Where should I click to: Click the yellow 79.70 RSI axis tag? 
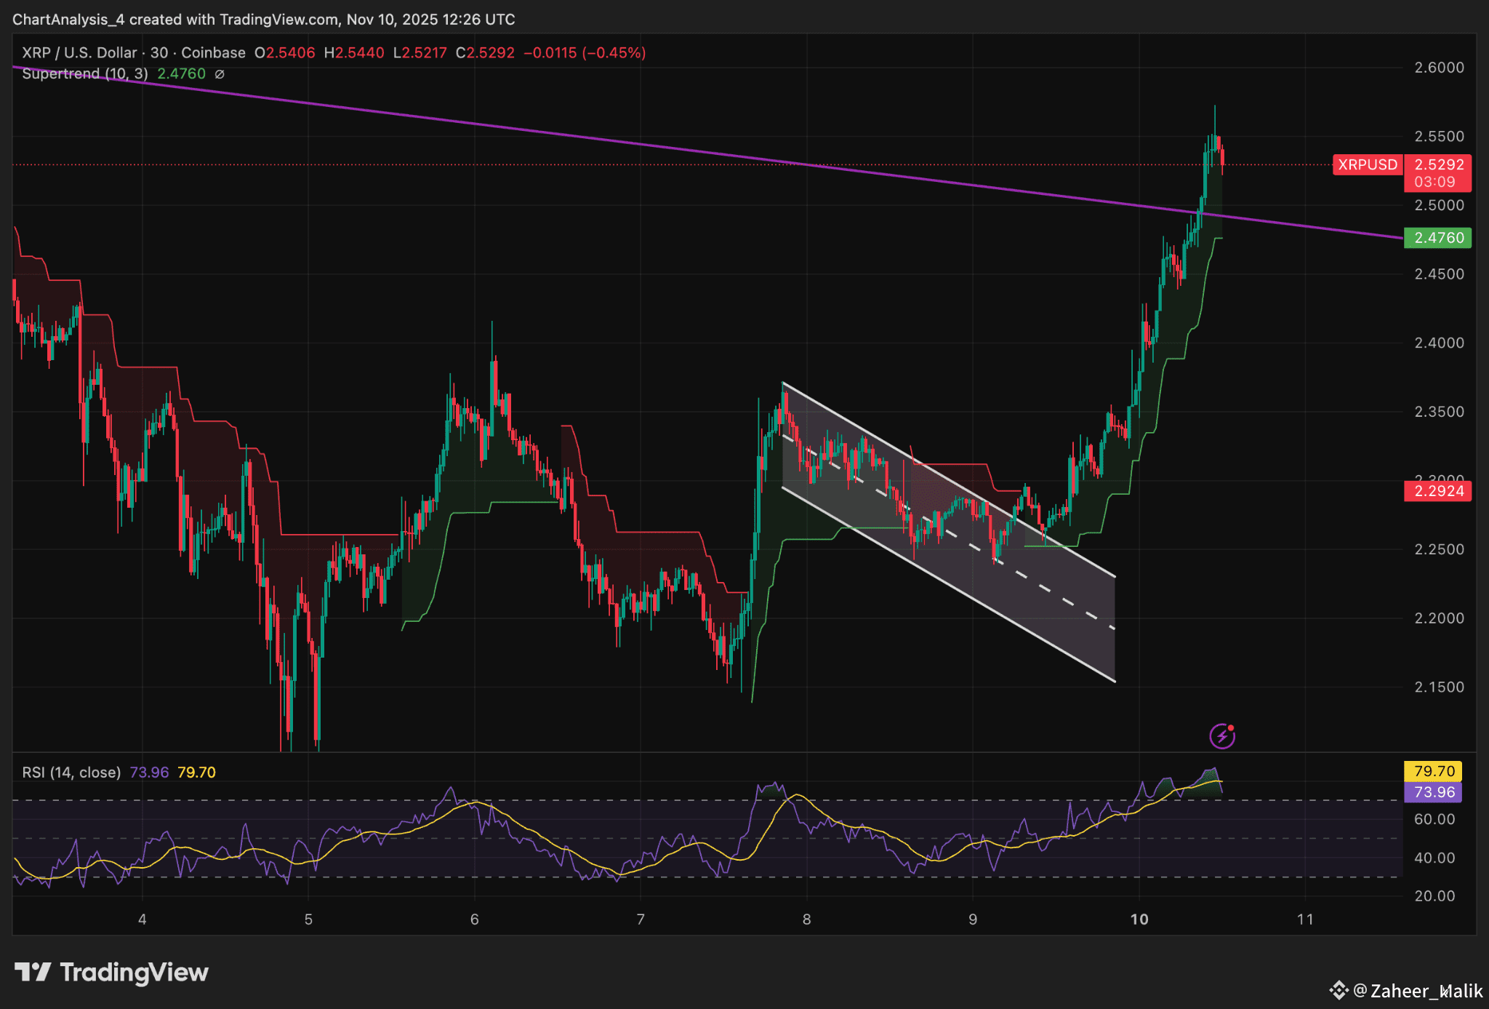(x=1434, y=771)
